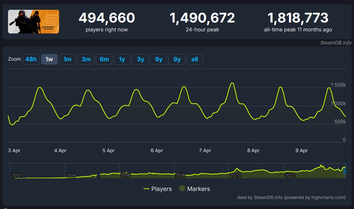The height and width of the screenshot is (209, 354).
Task: Select the 48h zoom range
Action: click(31, 59)
